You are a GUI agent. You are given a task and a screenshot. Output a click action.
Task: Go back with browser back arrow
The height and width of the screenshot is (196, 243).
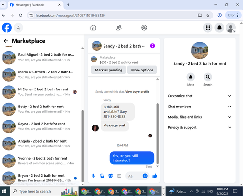click(4, 15)
